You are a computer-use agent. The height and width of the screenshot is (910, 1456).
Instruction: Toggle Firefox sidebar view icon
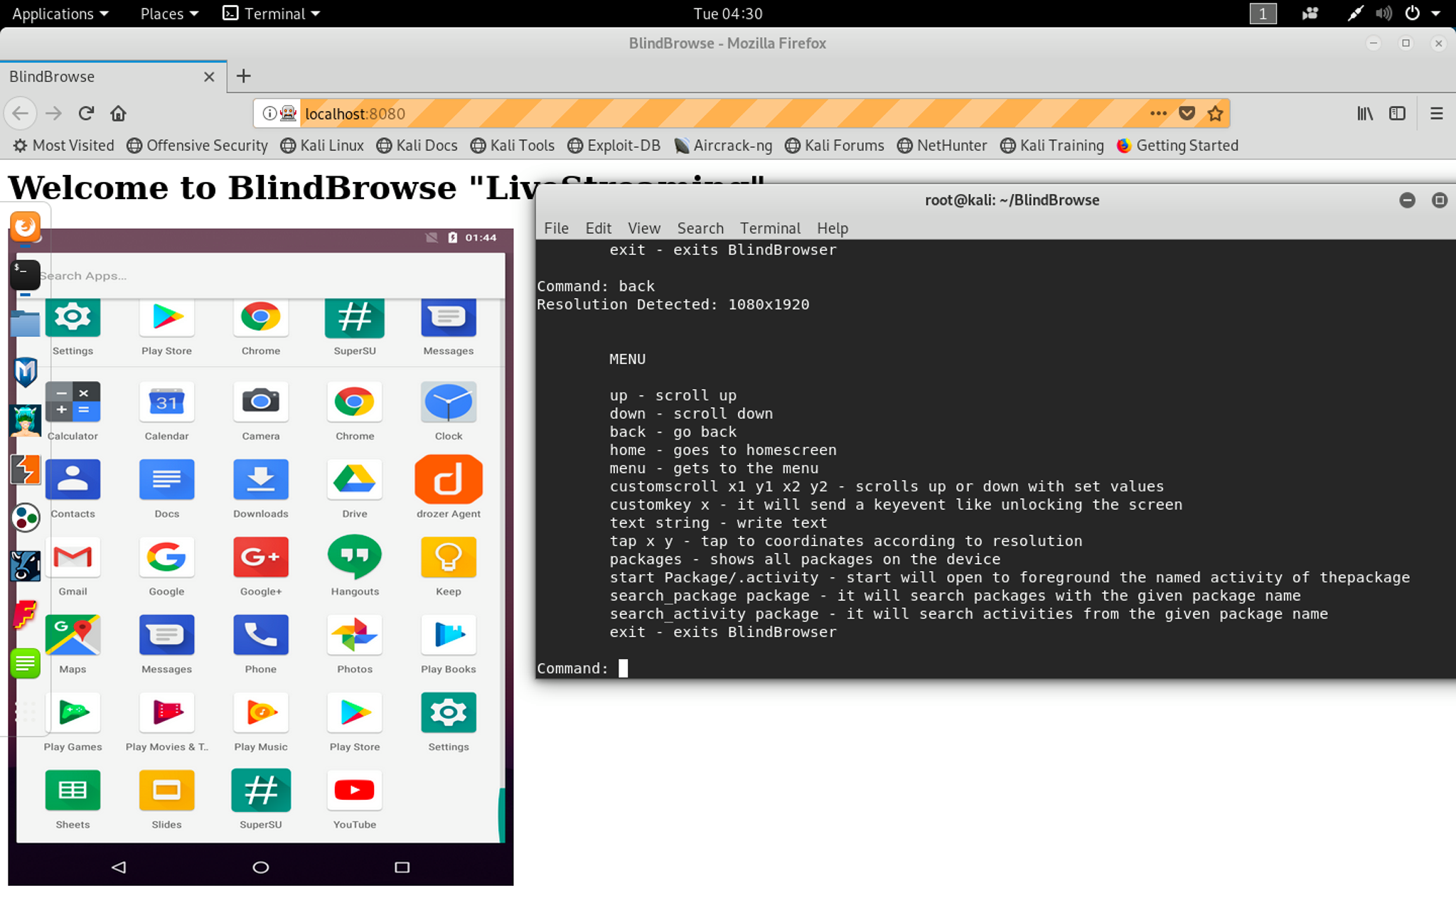coord(1397,114)
